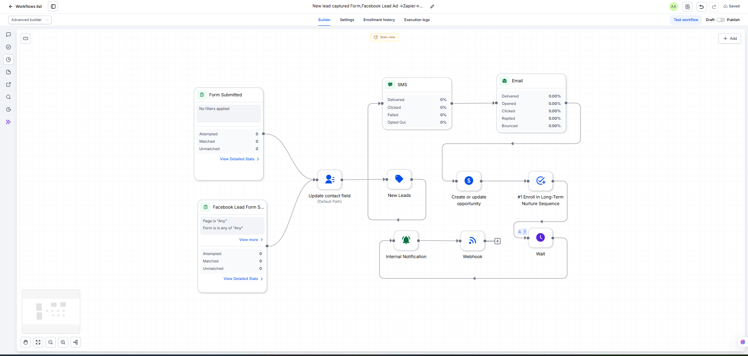Click the keyboard shortcuts icon on canvas
This screenshot has width=748, height=356.
[26, 38]
